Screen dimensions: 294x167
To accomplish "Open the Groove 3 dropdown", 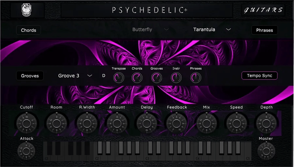I will point(75,76).
